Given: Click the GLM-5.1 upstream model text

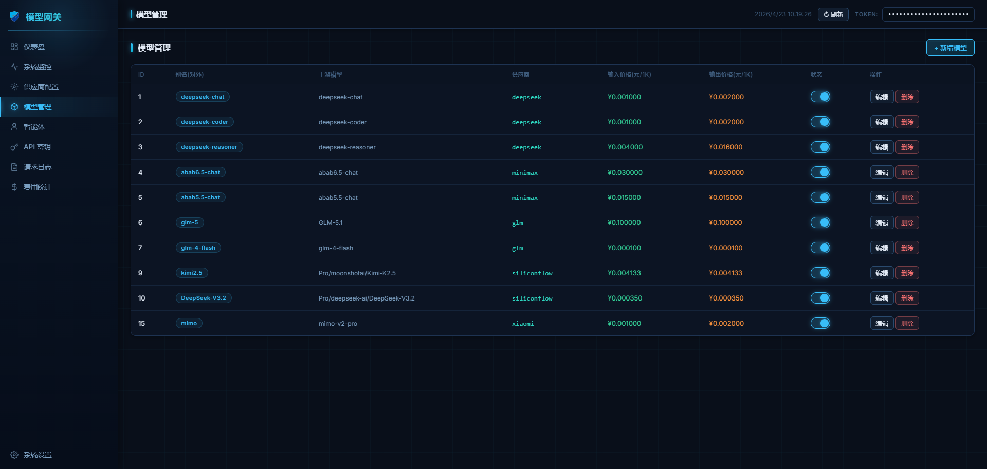Looking at the screenshot, I should (331, 223).
